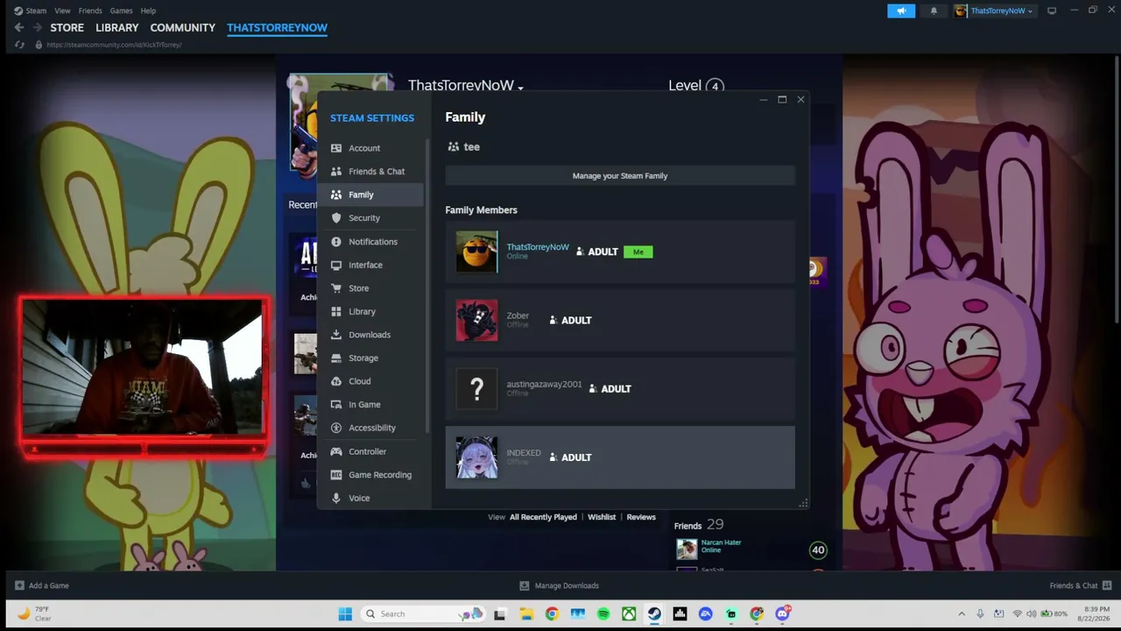Click the taskbar volume speaker icon

tap(1031, 613)
